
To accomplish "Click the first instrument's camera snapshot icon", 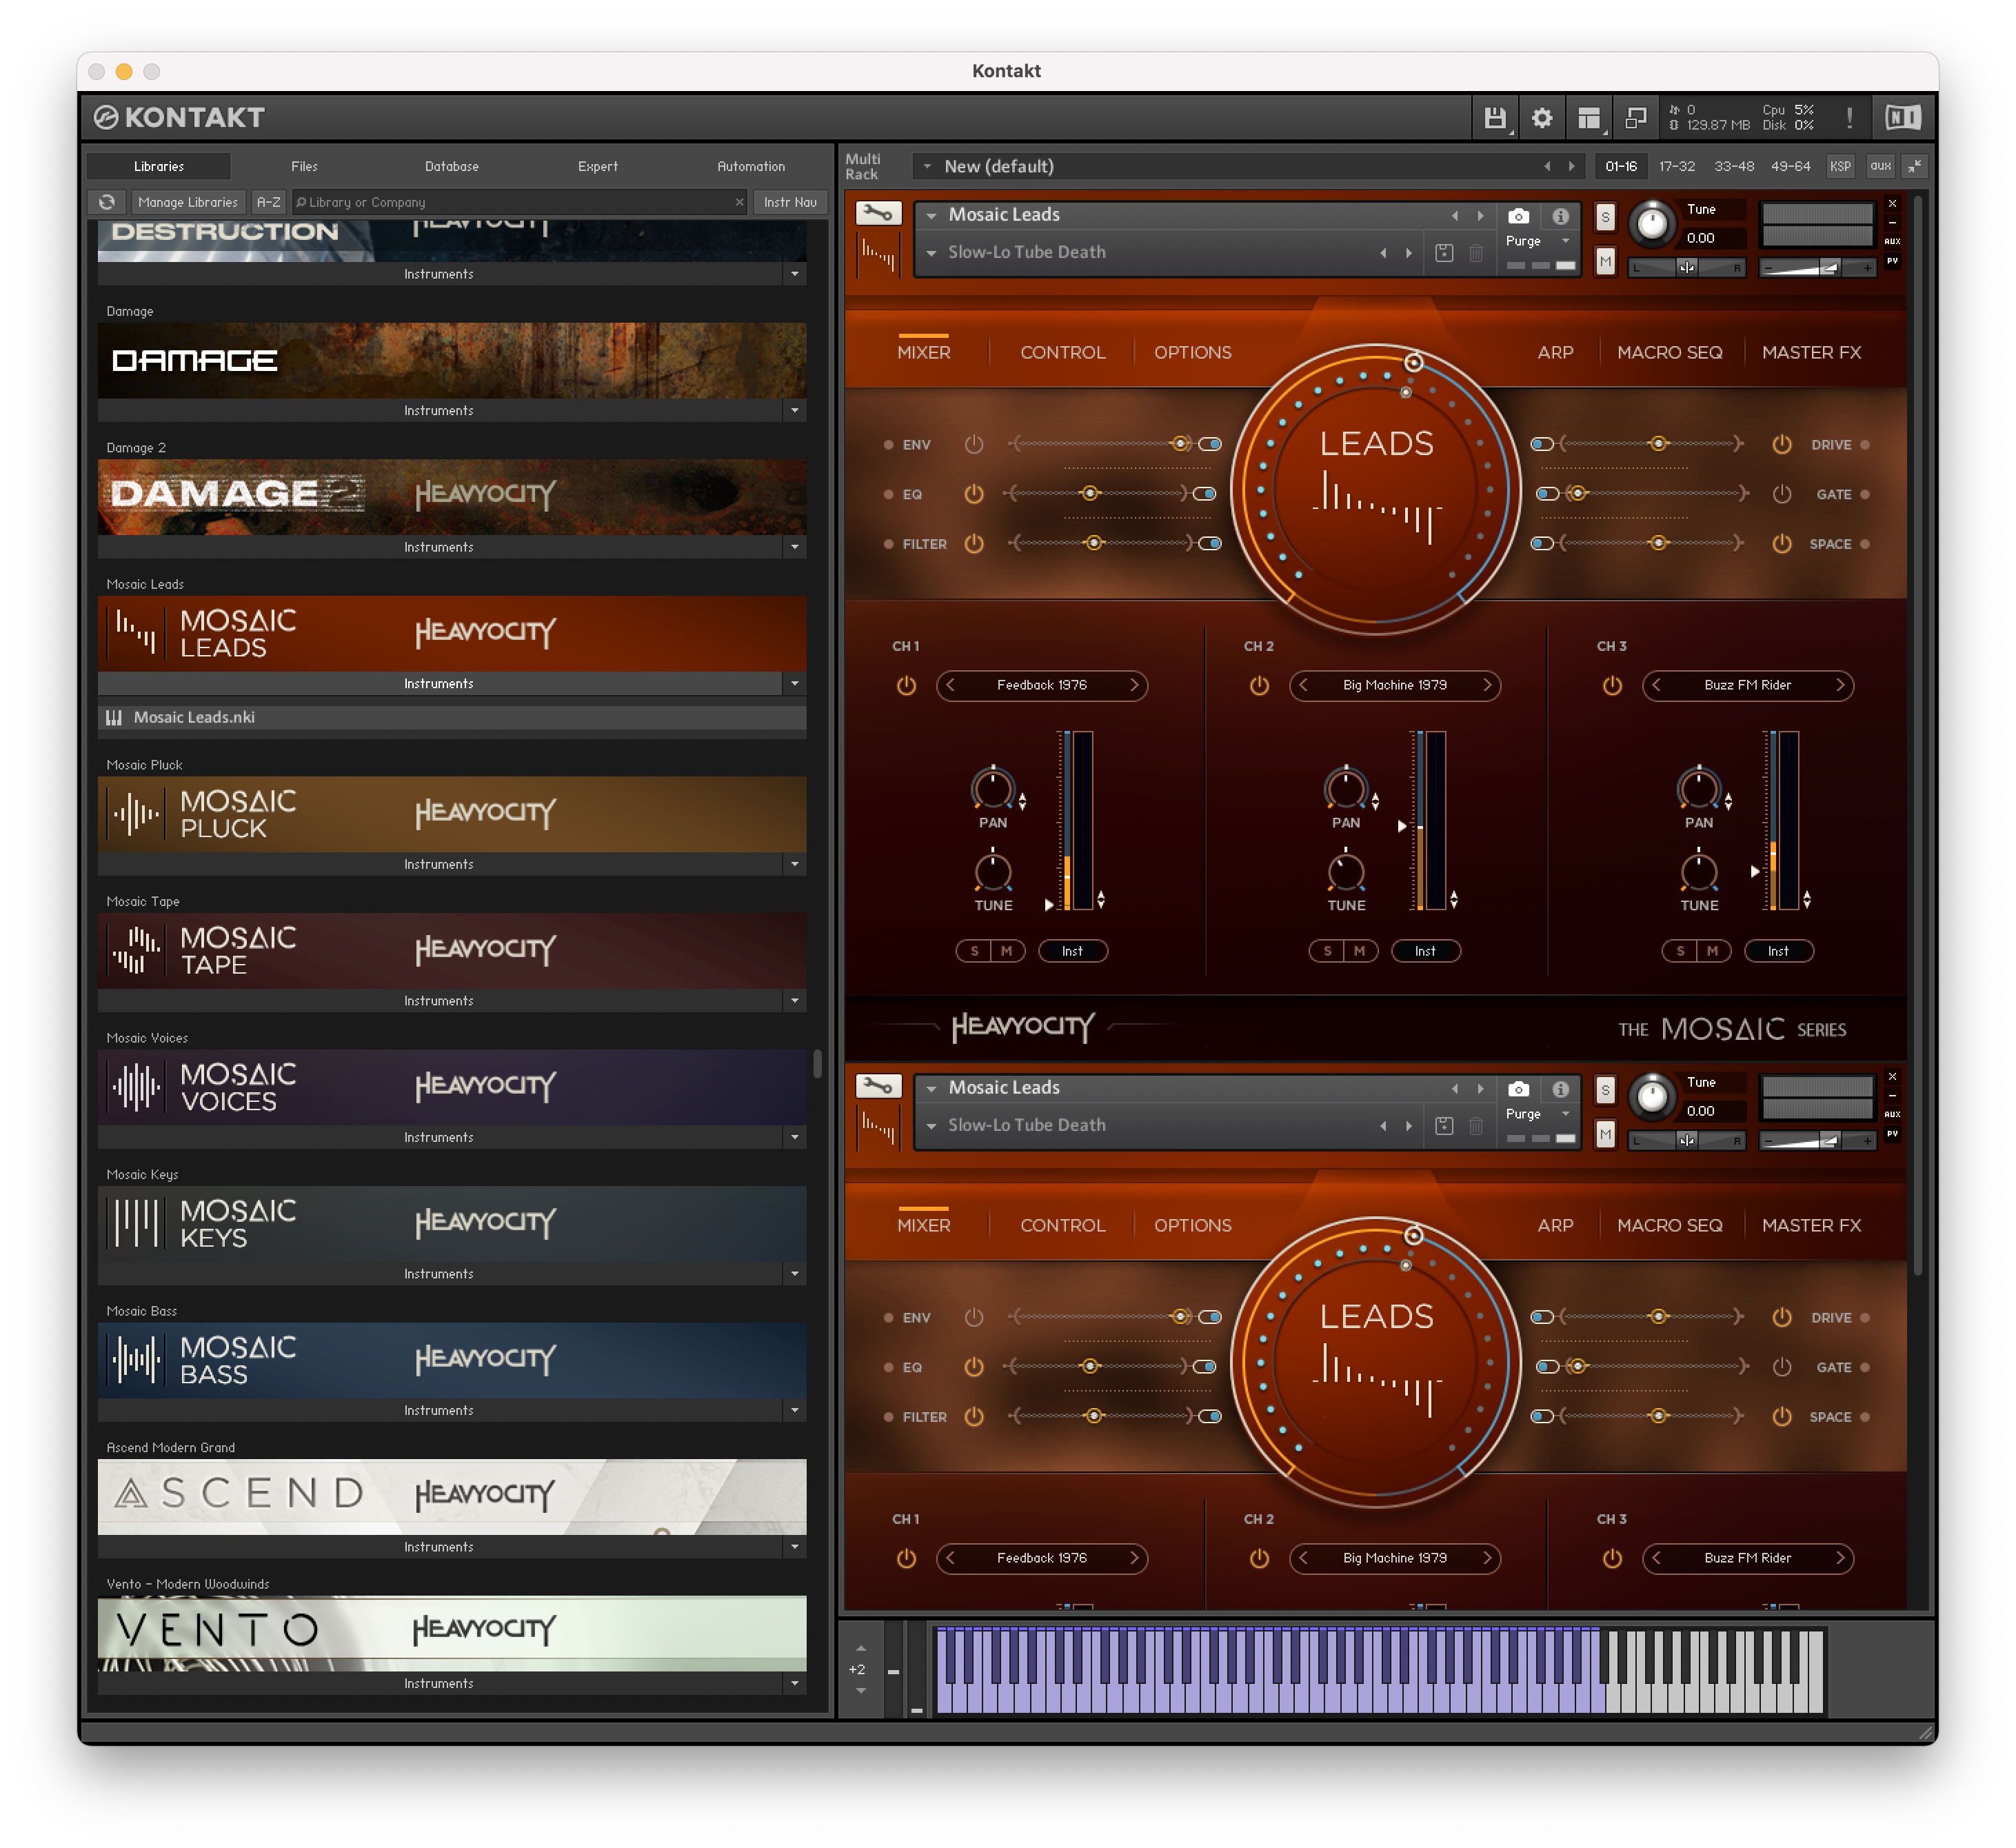I will [1518, 216].
